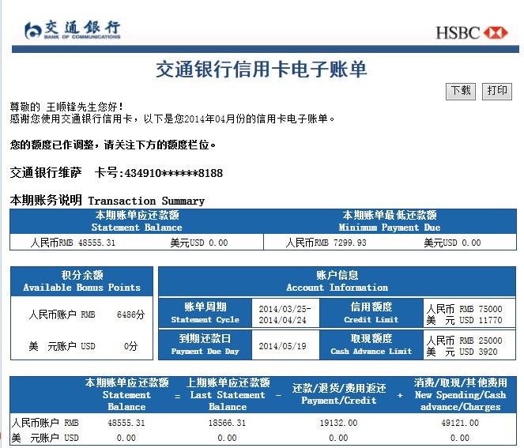Click the Last Statement Balance column header
The height and width of the screenshot is (448, 524).
[x=228, y=394]
